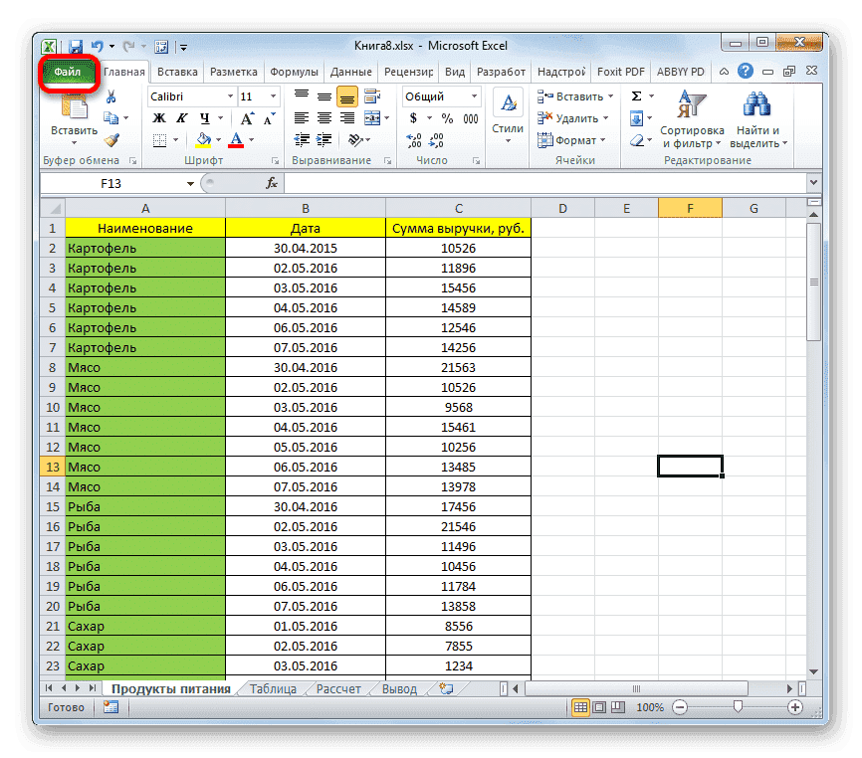Click the AutoSum (Σ) icon
Image resolution: width=862 pixels, height=758 pixels.
[x=635, y=95]
